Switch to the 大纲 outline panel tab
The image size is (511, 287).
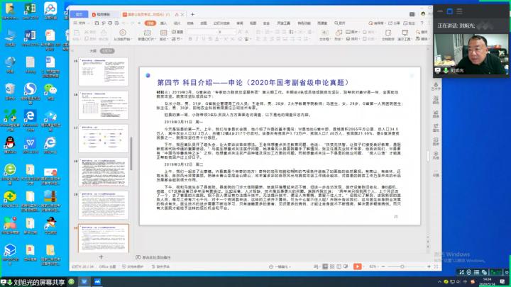click(92, 51)
